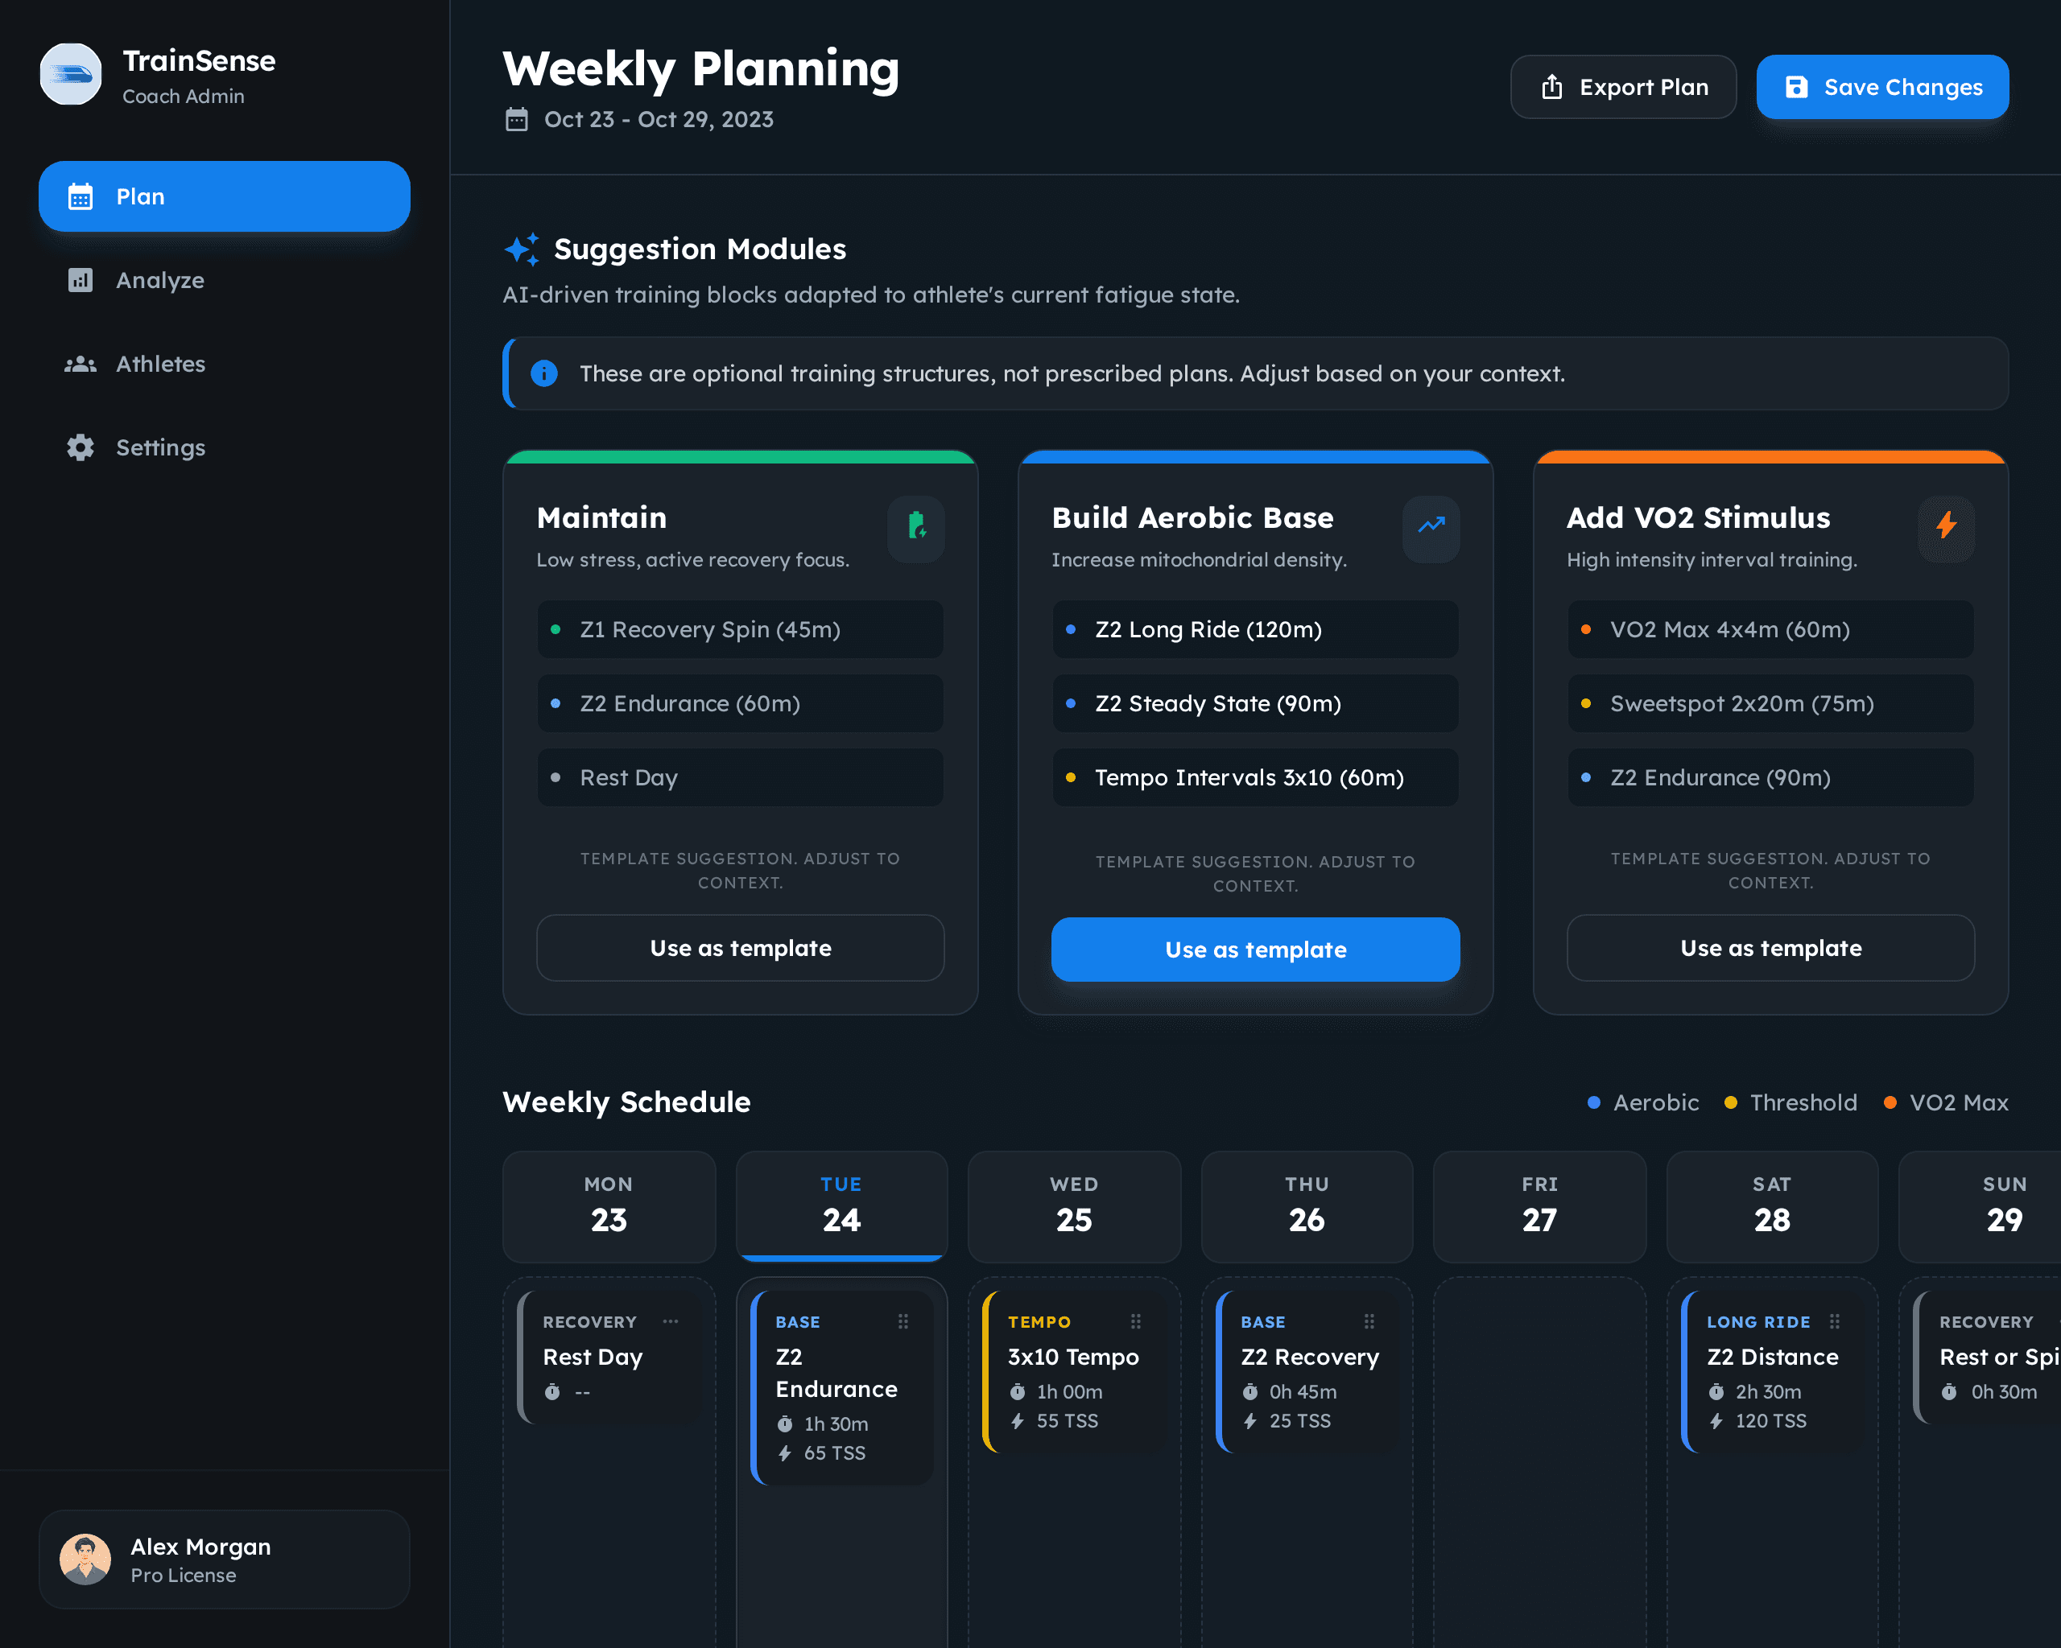Select the Athletes sidebar icon
This screenshot has width=2061, height=1648.
(x=81, y=363)
